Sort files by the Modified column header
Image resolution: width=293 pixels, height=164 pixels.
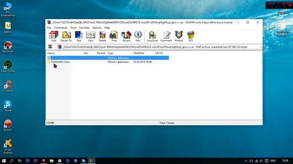click(143, 53)
